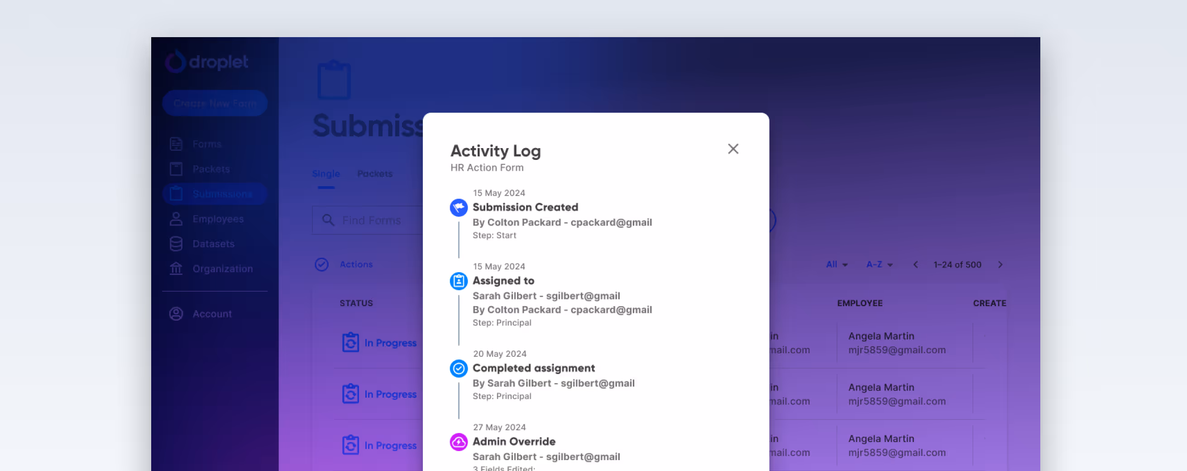This screenshot has width=1187, height=471.
Task: Click the large clipboard page icon
Action: (x=334, y=80)
